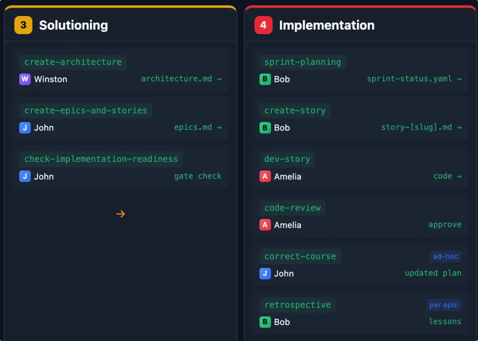Open the create-architecture workflow chip
The height and width of the screenshot is (341, 478).
tap(73, 62)
